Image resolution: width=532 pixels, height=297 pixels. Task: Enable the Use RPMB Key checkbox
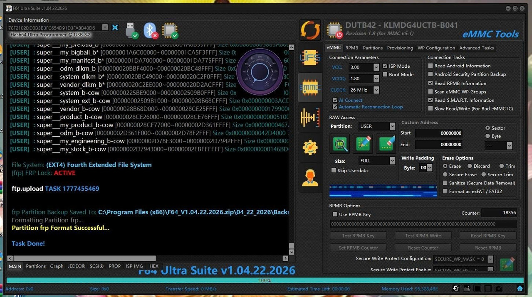tap(335, 214)
